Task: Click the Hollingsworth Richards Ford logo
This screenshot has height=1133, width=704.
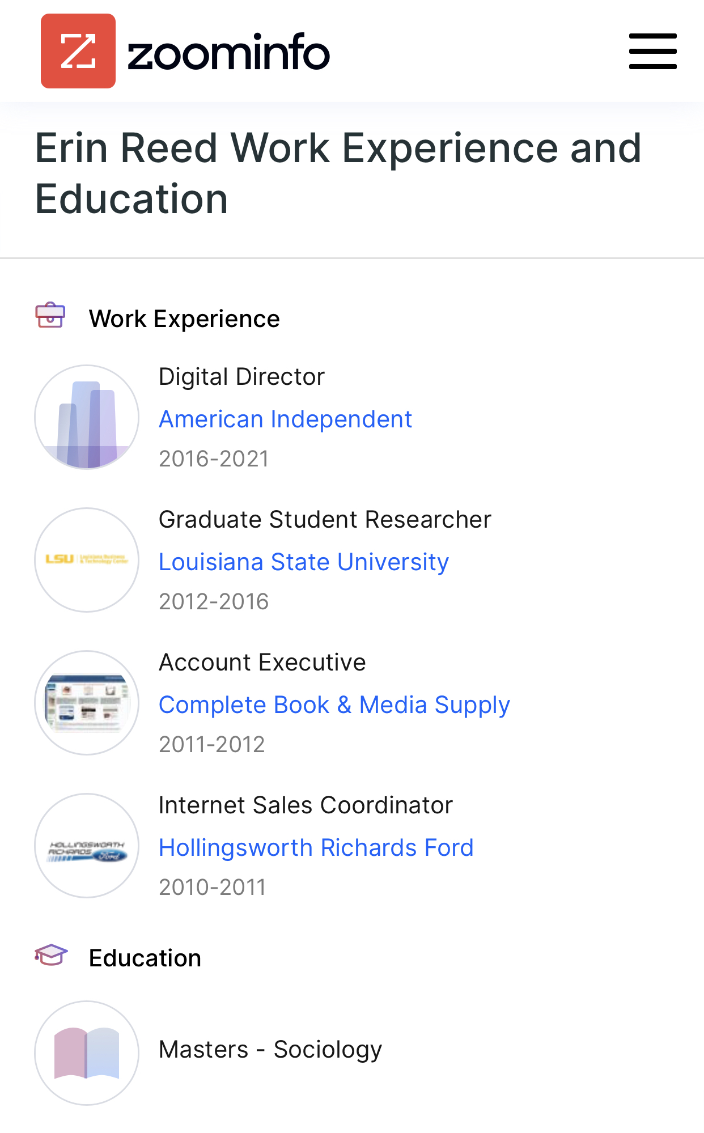Action: (x=87, y=846)
